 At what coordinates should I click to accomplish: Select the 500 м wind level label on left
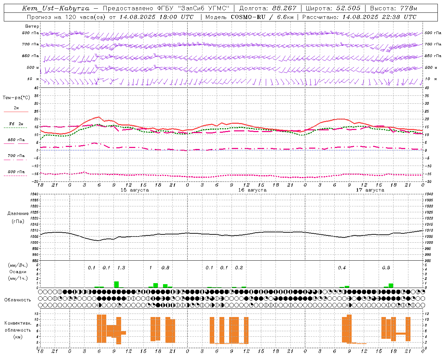(33, 67)
